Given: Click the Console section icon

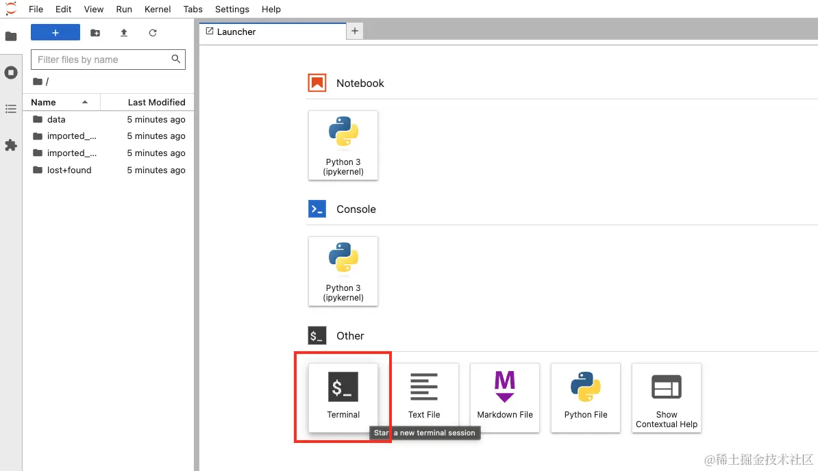Looking at the screenshot, I should point(317,209).
